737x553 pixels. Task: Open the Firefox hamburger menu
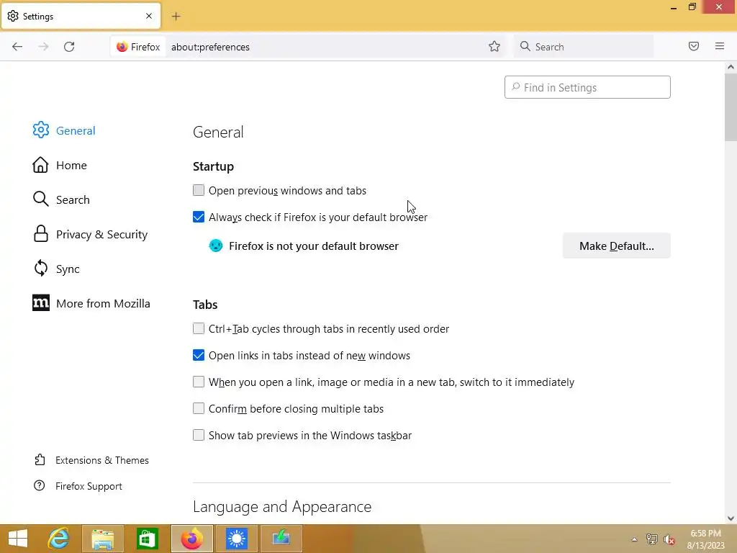(720, 46)
